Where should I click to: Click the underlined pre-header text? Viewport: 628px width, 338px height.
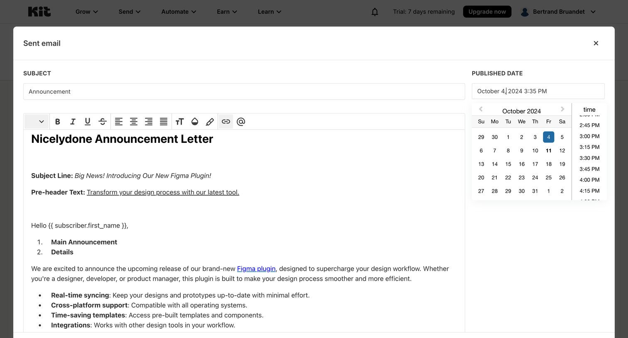pos(163,192)
